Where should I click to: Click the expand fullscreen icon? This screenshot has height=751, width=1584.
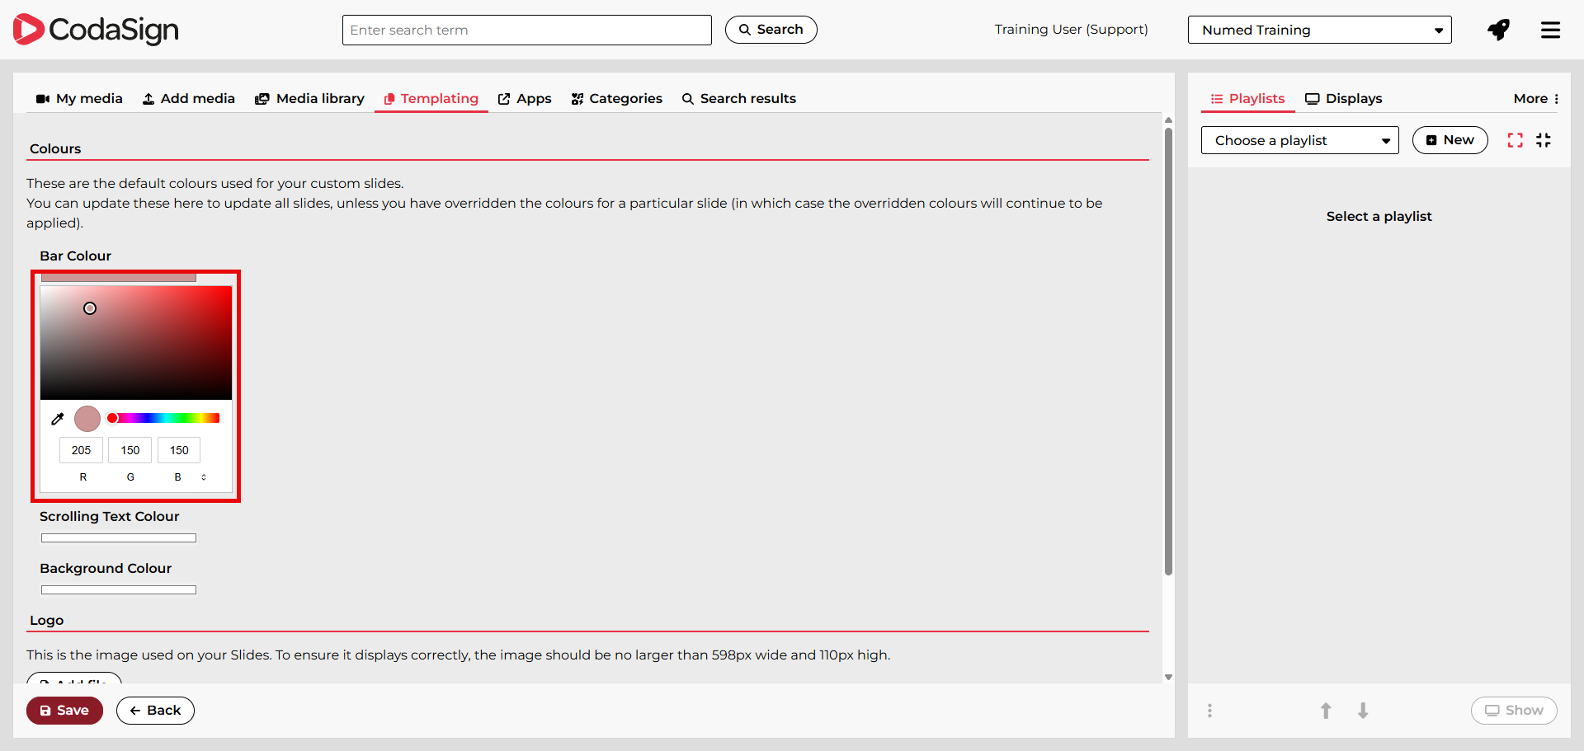pos(1515,140)
